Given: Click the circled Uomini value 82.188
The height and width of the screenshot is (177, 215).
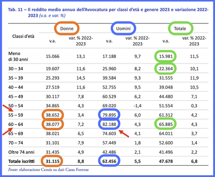Looking at the screenshot, I should [x=109, y=124].
